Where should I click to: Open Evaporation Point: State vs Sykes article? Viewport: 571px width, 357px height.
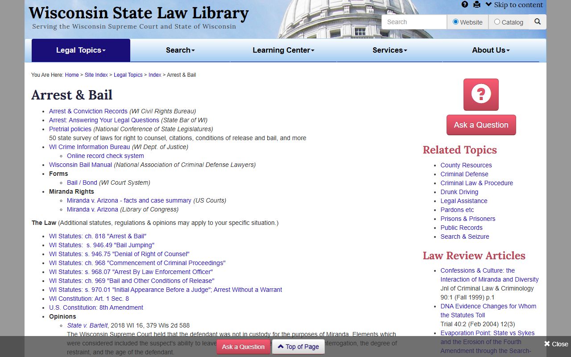coord(488,342)
